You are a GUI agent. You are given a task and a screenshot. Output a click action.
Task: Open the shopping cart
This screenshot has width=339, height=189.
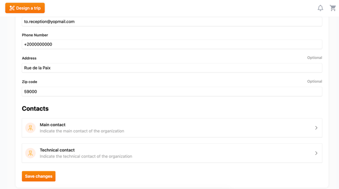pyautogui.click(x=333, y=8)
